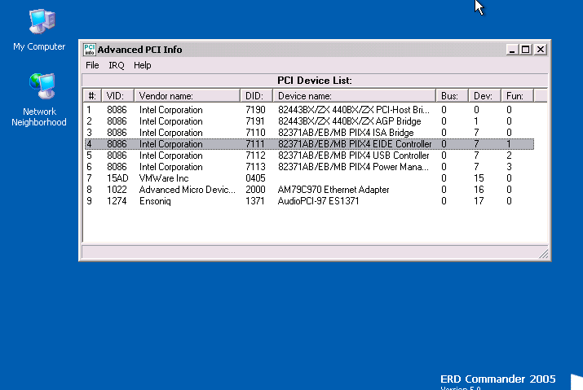Open the My Computer desktop icon
The width and height of the screenshot is (583, 390).
pos(39,30)
